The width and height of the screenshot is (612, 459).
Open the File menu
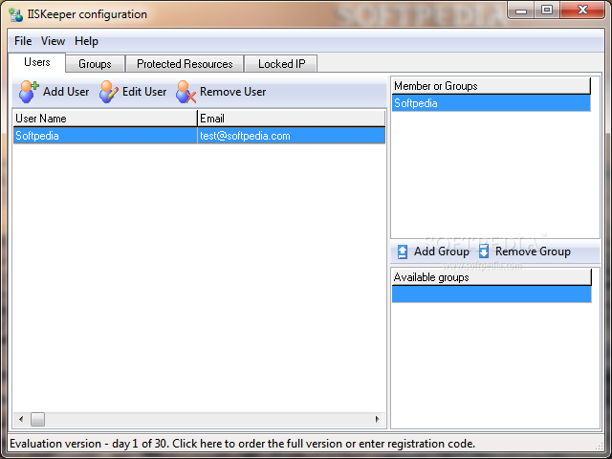pos(23,41)
